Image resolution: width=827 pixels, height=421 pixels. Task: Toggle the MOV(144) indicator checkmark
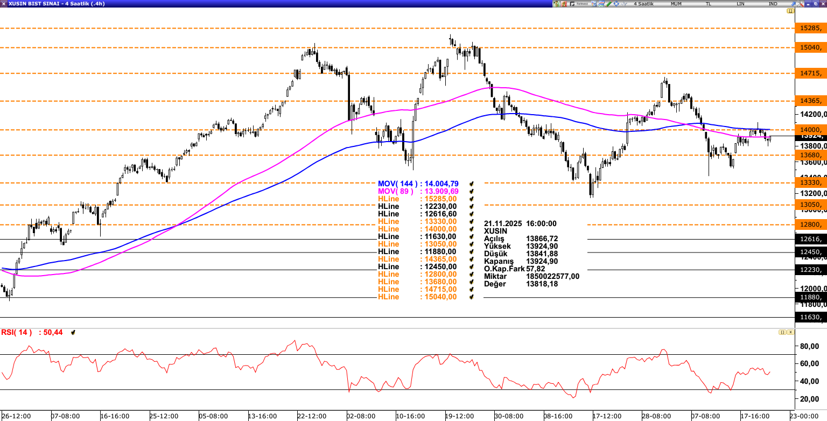(x=472, y=184)
